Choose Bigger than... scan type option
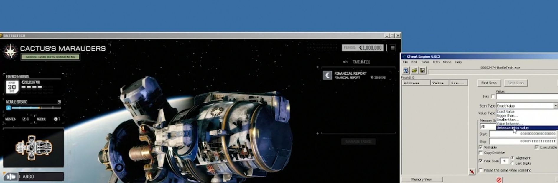The width and height of the screenshot is (558, 183). point(527,116)
